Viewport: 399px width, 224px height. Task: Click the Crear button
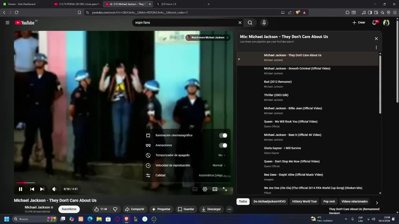click(358, 22)
